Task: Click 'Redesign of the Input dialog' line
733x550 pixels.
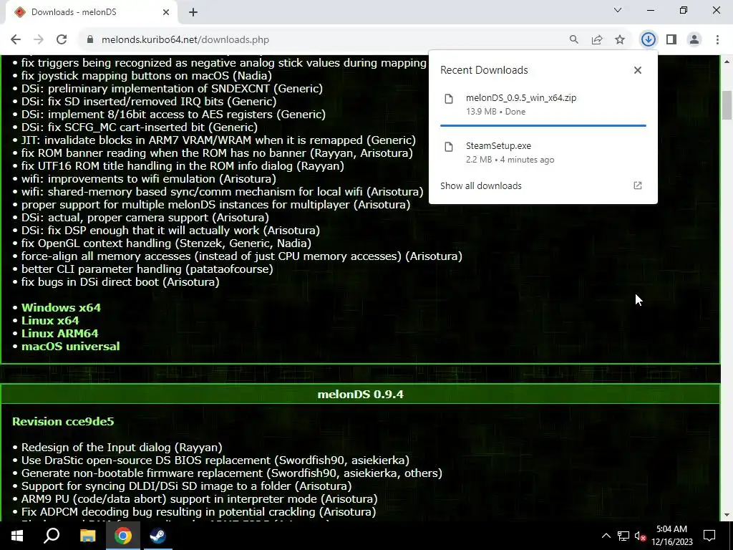Action: pyautogui.click(x=122, y=448)
